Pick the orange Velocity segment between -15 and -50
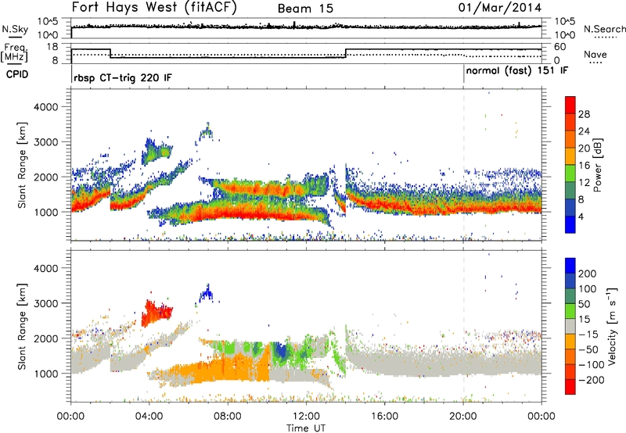This screenshot has height=433, width=626. (570, 342)
